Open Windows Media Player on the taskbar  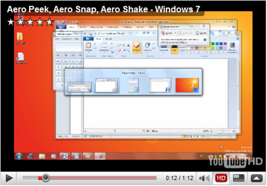[53, 156]
